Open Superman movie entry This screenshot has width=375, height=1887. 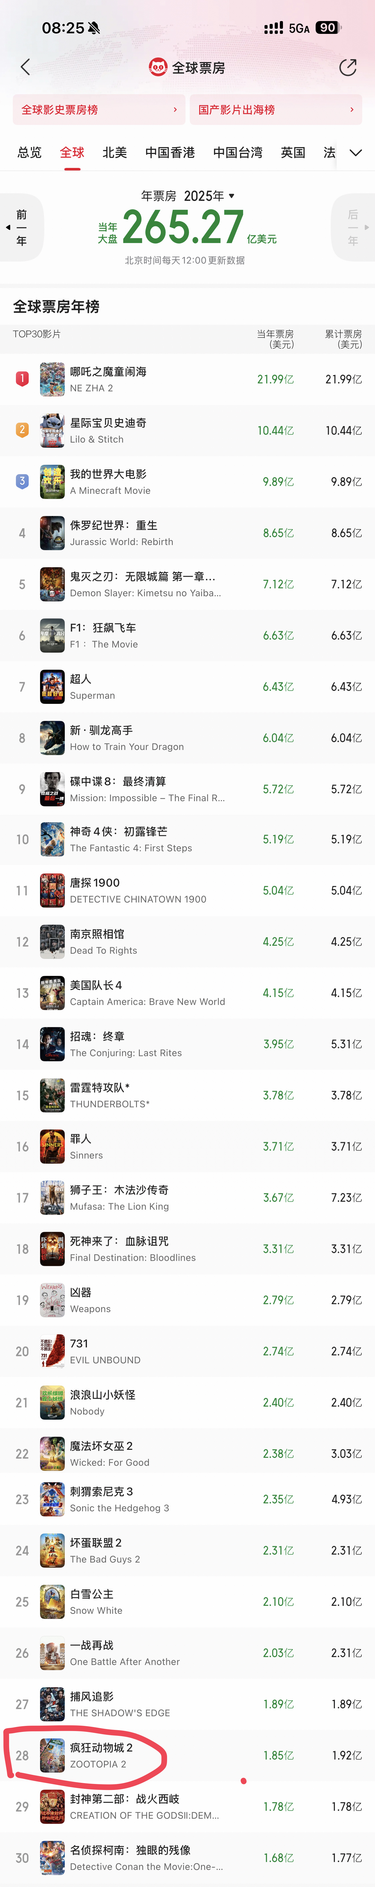pos(187,687)
